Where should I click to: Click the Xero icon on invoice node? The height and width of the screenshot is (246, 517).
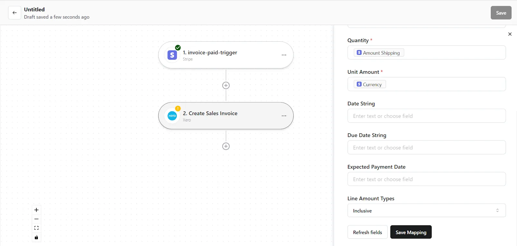(172, 116)
